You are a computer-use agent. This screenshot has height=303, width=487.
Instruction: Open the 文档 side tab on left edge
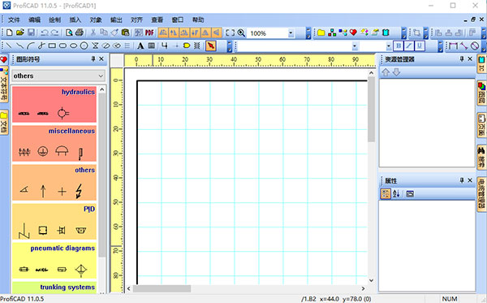pyautogui.click(x=4, y=123)
